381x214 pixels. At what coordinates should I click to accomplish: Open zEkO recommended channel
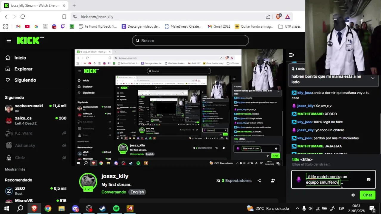pyautogui.click(x=35, y=191)
